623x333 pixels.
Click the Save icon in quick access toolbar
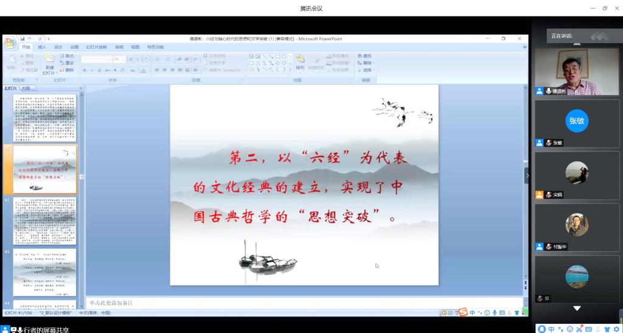coord(23,39)
